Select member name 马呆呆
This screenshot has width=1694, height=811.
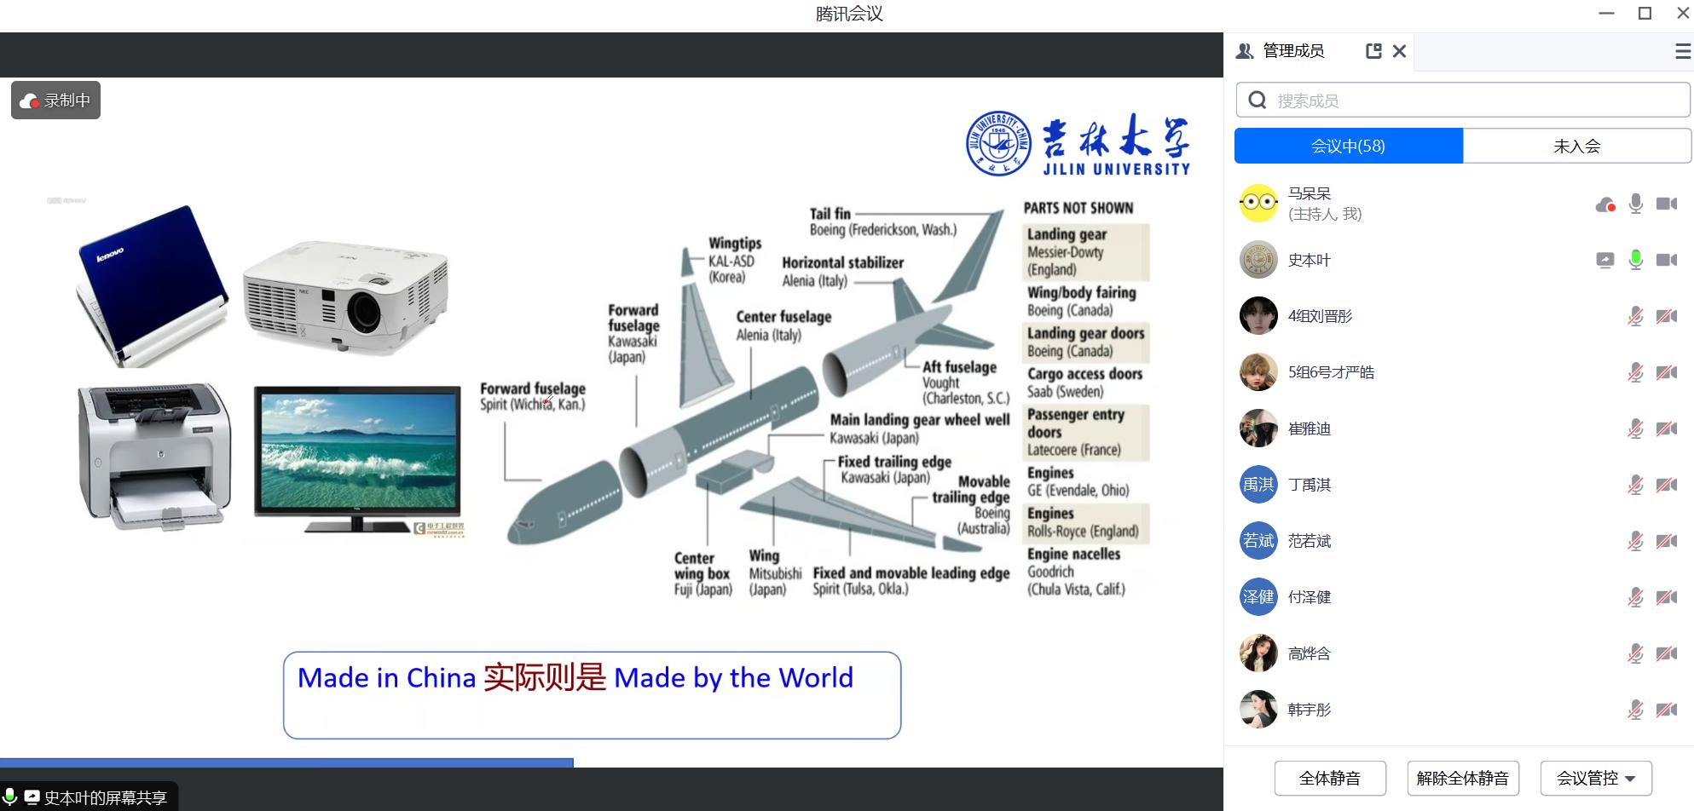1310,194
